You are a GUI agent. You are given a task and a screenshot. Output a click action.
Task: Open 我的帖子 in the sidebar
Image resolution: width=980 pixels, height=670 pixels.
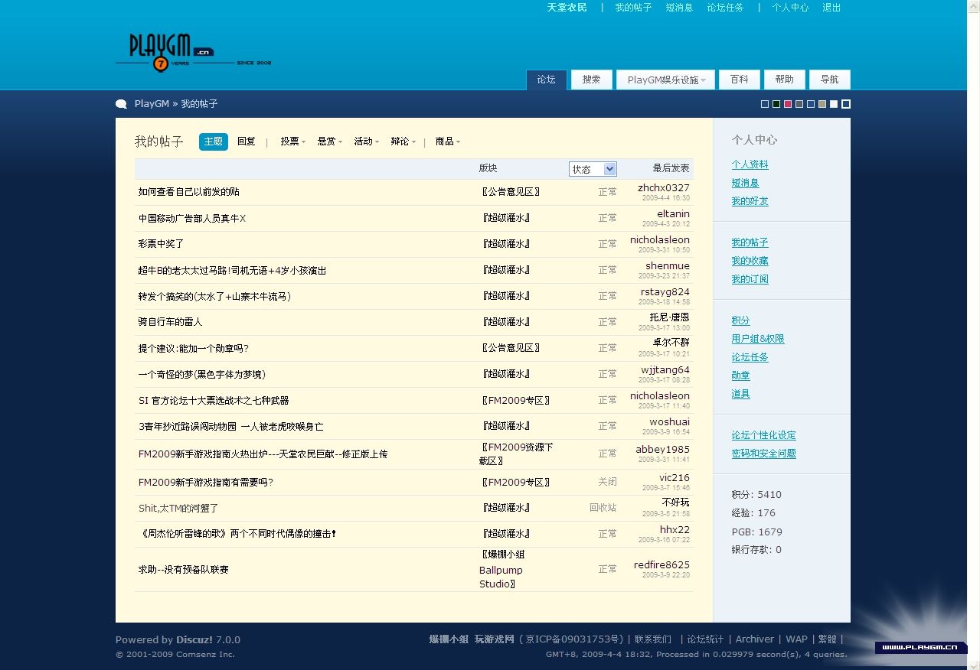point(750,242)
